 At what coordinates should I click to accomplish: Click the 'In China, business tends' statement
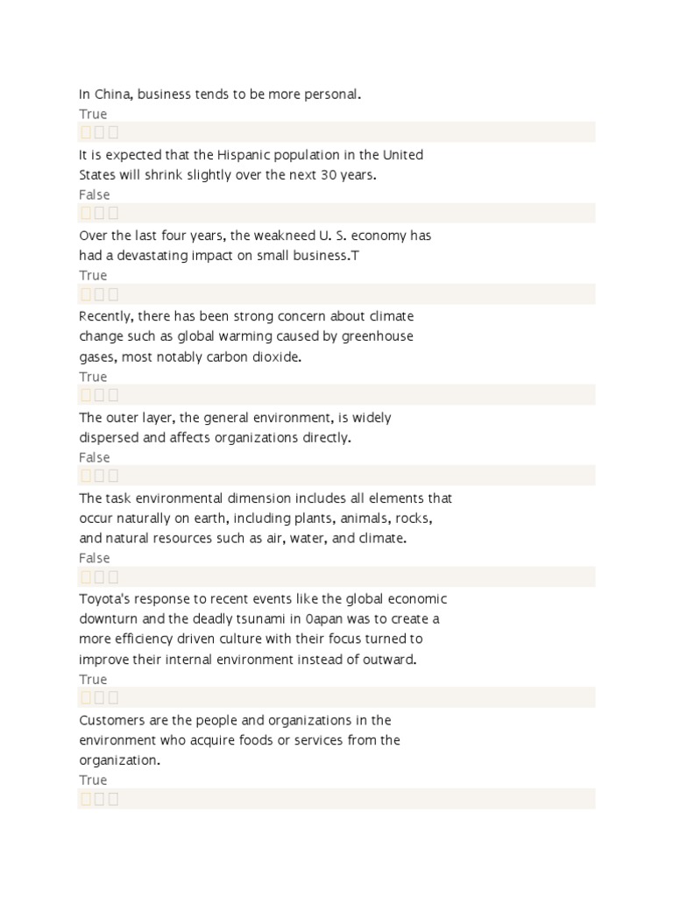point(220,94)
